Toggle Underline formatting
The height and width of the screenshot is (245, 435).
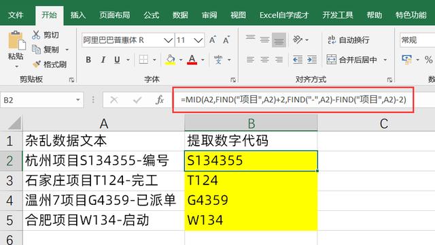tap(117, 60)
